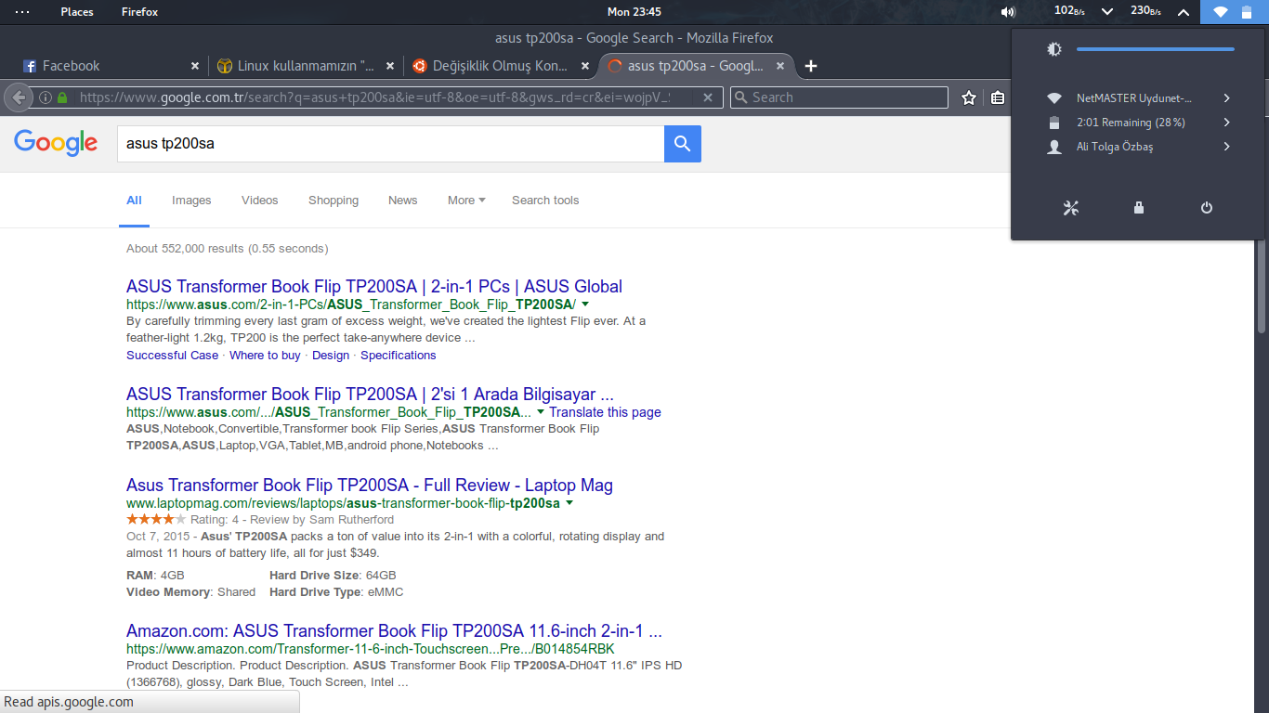The width and height of the screenshot is (1269, 713).
Task: Close the Facebook tab
Action: [x=195, y=66]
